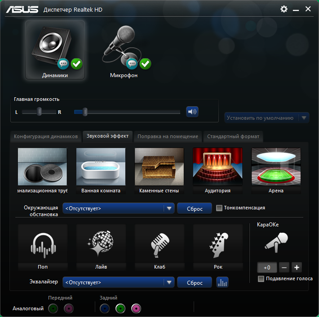The image size is (319, 317).
Task: Enable the Тонкомпенсация checkbox
Action: click(x=219, y=208)
